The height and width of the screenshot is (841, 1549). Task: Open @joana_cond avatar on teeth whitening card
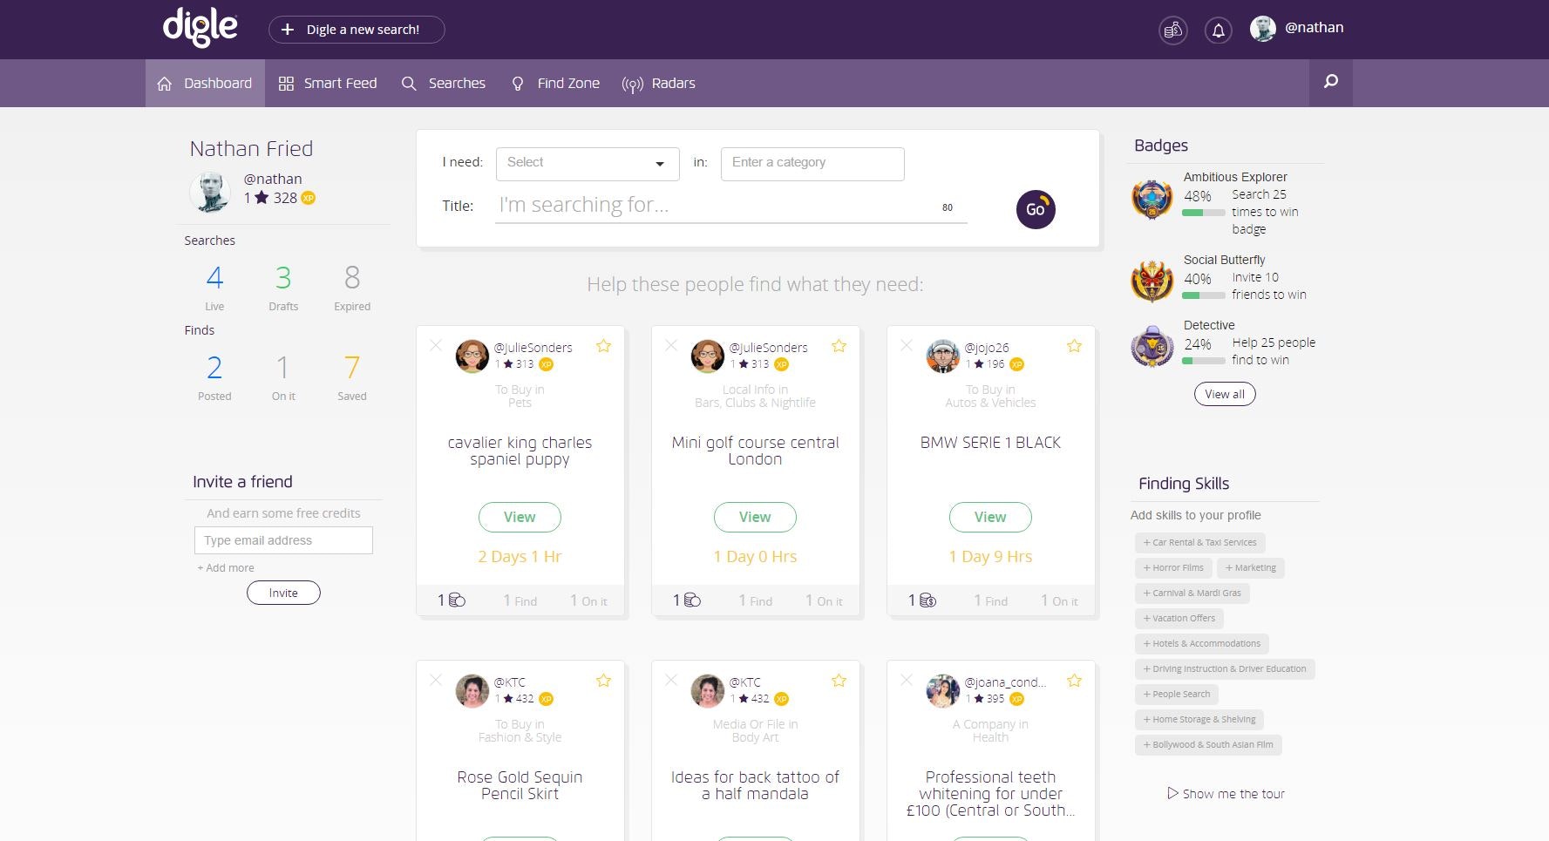click(x=942, y=690)
